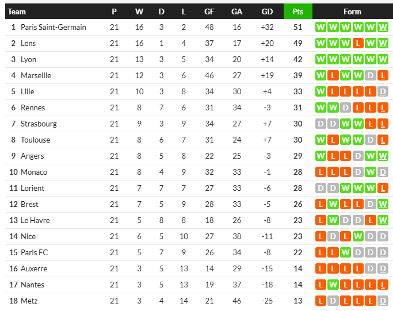
Task: Open the Auxerre team link
Action: pyautogui.click(x=34, y=268)
